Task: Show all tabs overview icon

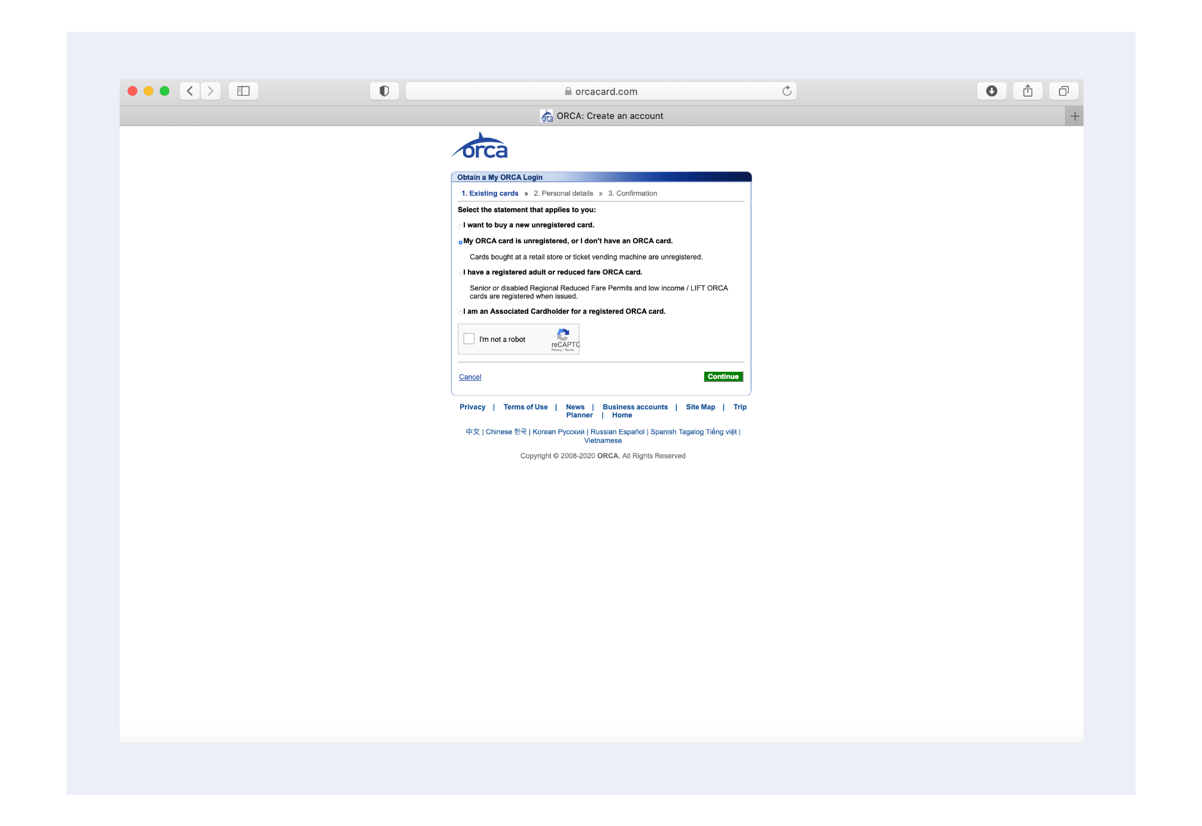Action: pyautogui.click(x=1064, y=91)
